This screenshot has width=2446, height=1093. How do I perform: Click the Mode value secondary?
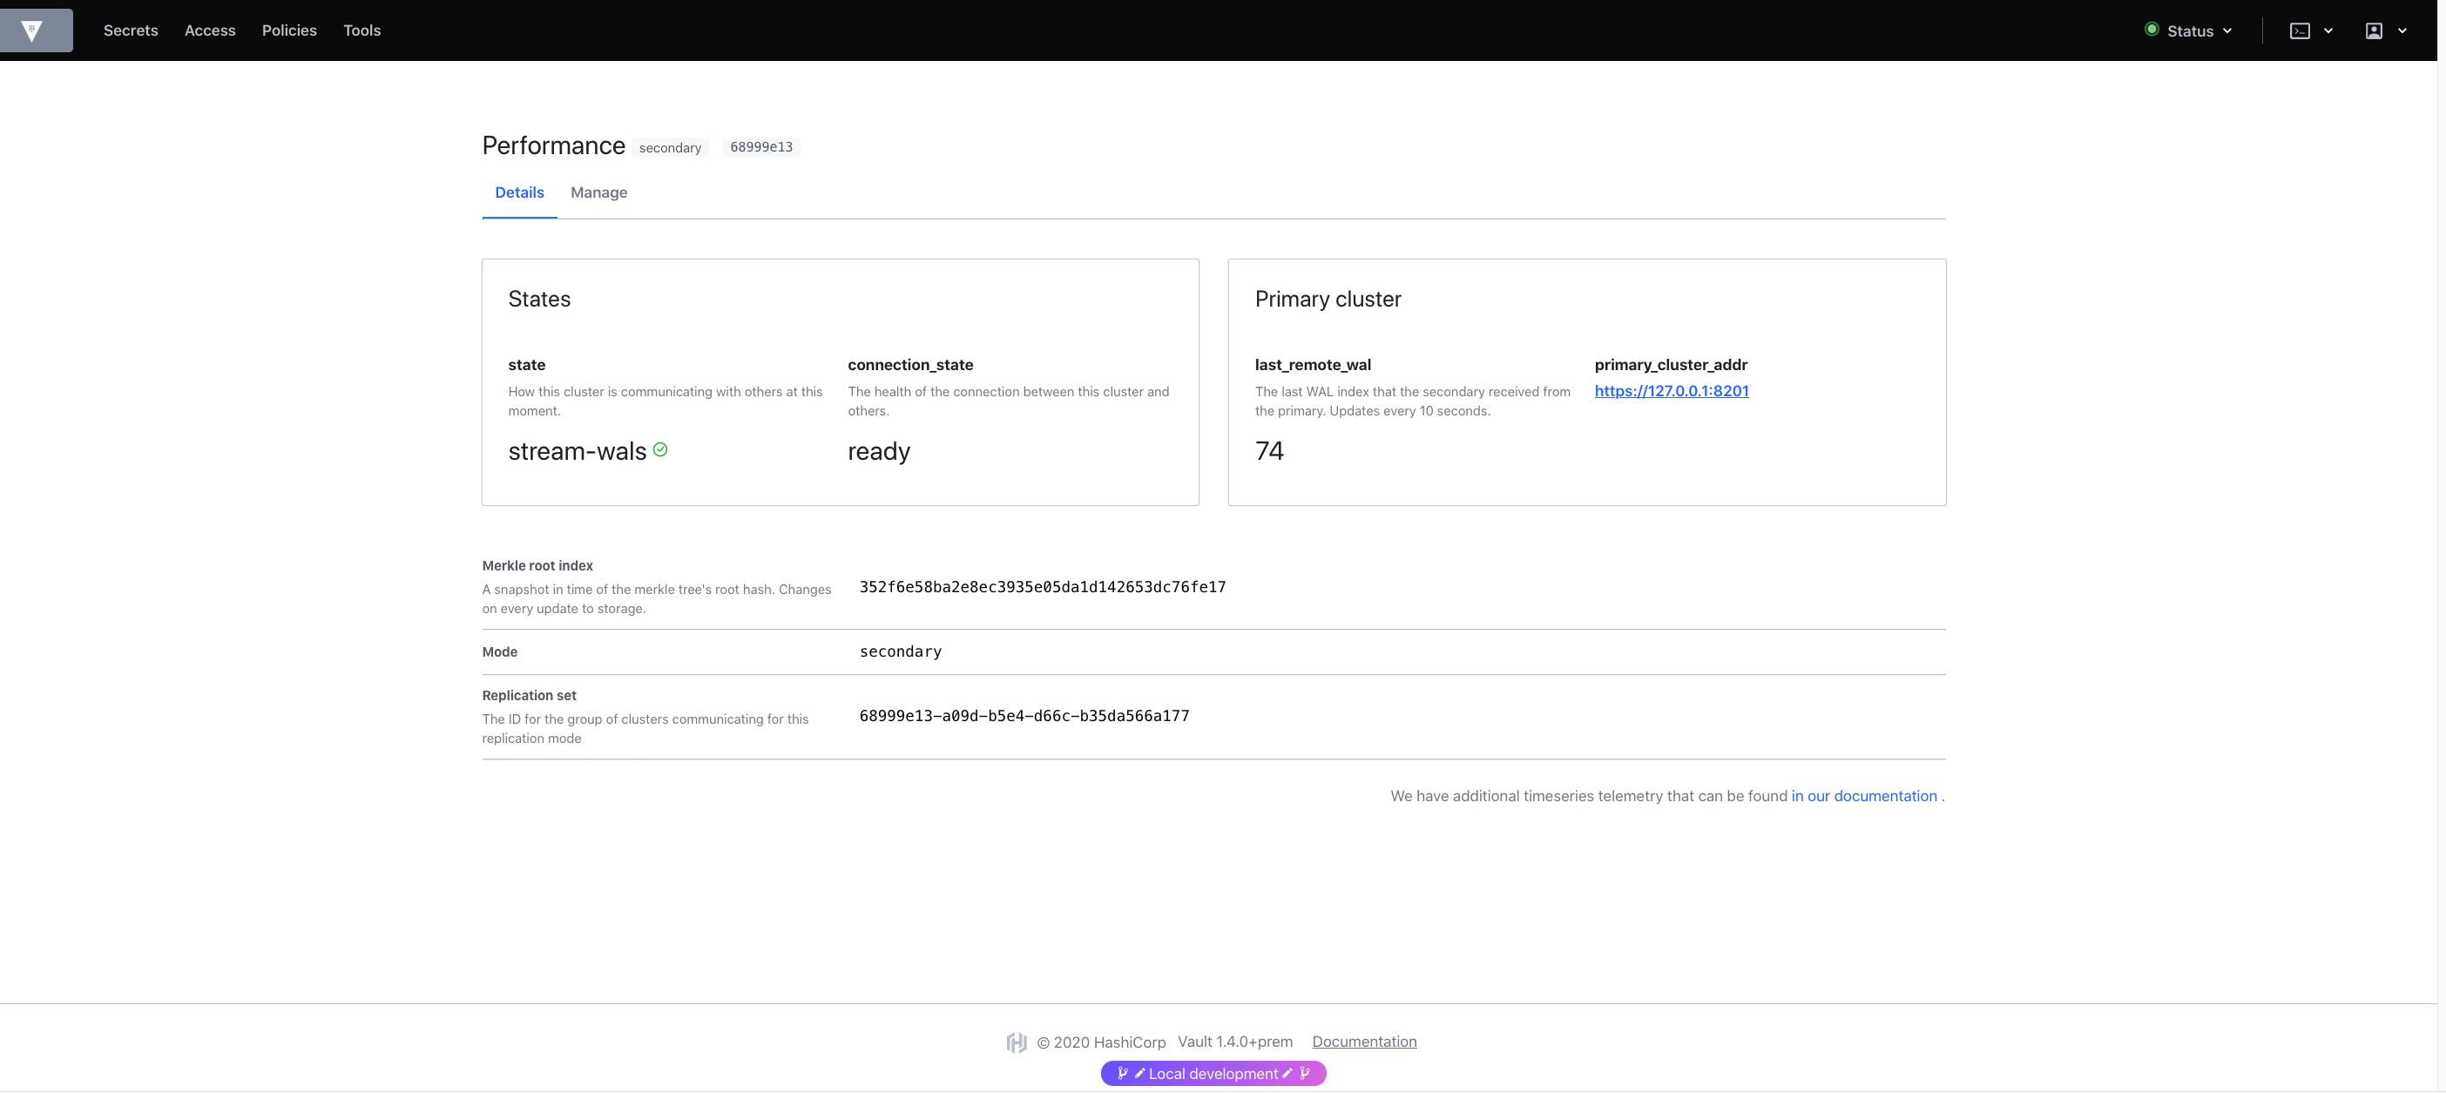coord(900,651)
